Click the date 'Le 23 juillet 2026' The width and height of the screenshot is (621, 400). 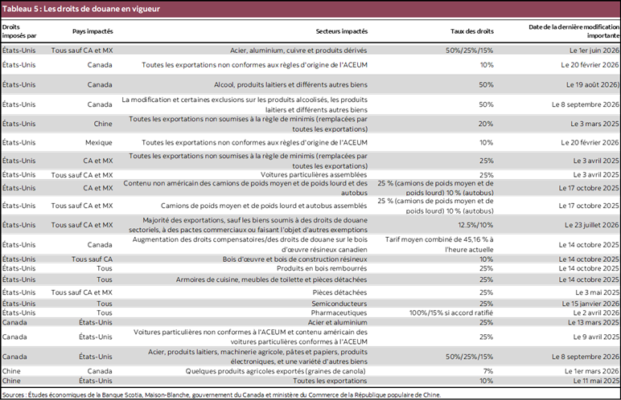pos(592,225)
